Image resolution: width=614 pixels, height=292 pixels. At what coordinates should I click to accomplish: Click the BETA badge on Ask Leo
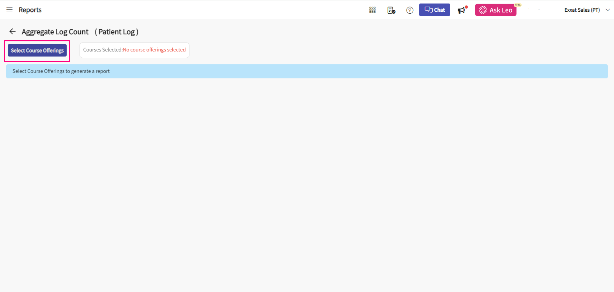(x=517, y=5)
